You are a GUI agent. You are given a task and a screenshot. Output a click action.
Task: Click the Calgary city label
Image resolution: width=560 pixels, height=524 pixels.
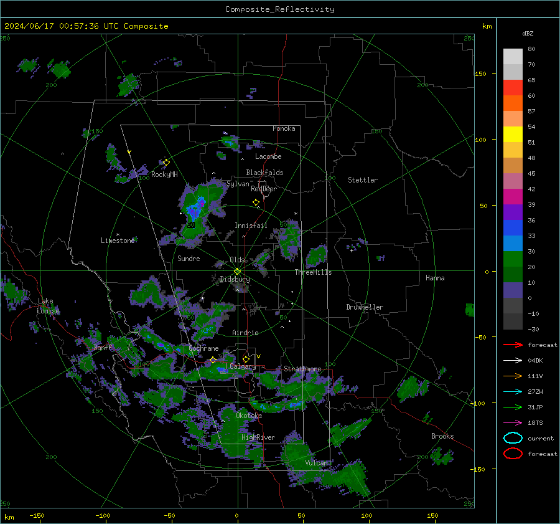click(243, 366)
